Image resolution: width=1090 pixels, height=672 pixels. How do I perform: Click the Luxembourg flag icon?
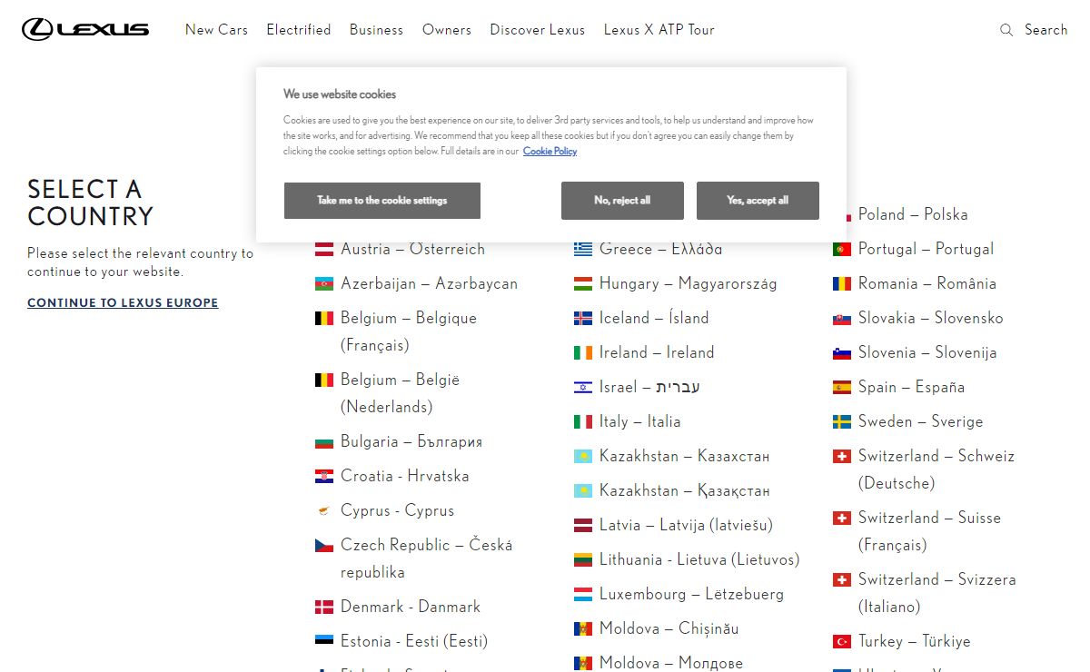583,594
